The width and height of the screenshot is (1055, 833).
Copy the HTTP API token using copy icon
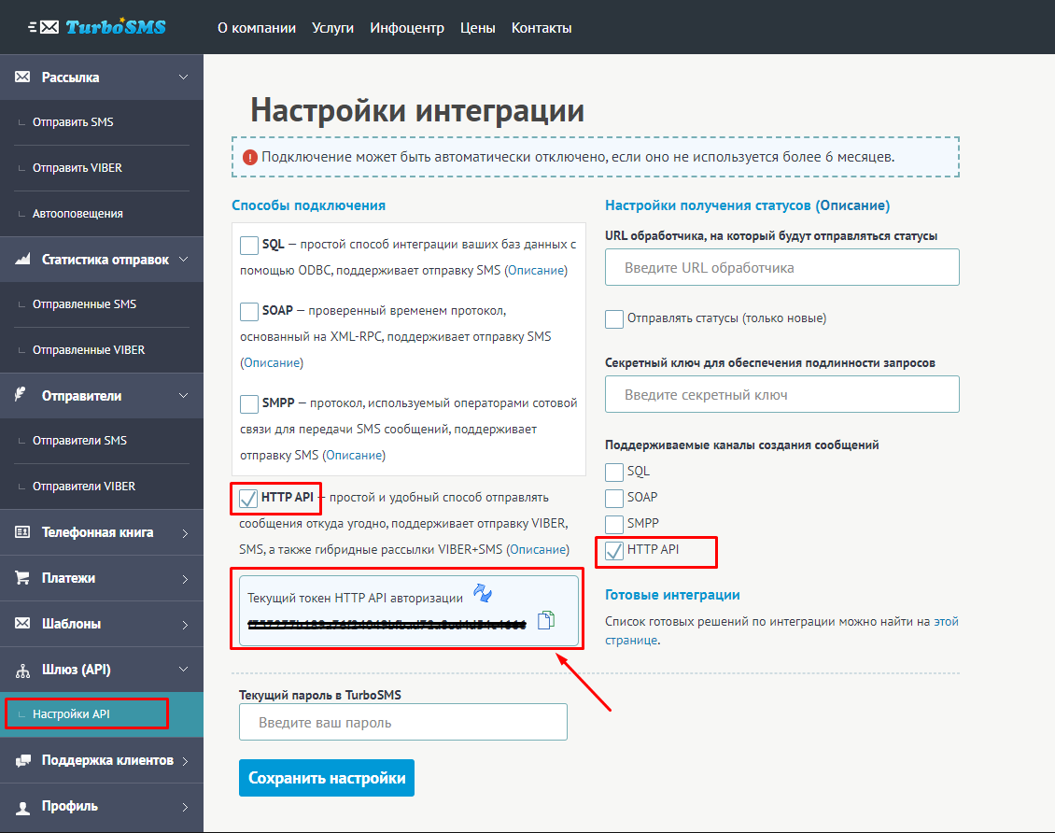(545, 619)
